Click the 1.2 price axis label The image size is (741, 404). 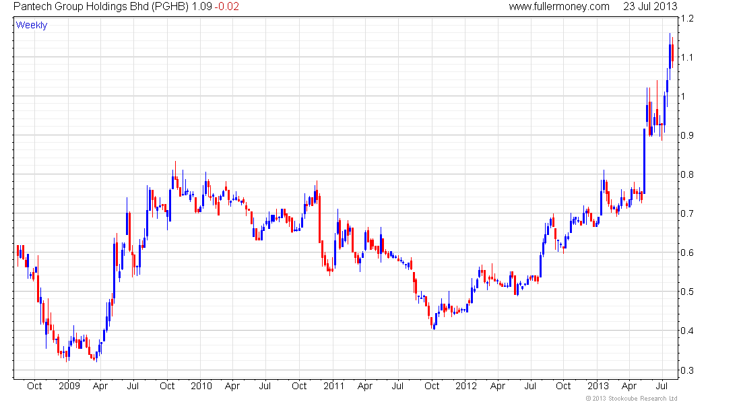coord(687,18)
